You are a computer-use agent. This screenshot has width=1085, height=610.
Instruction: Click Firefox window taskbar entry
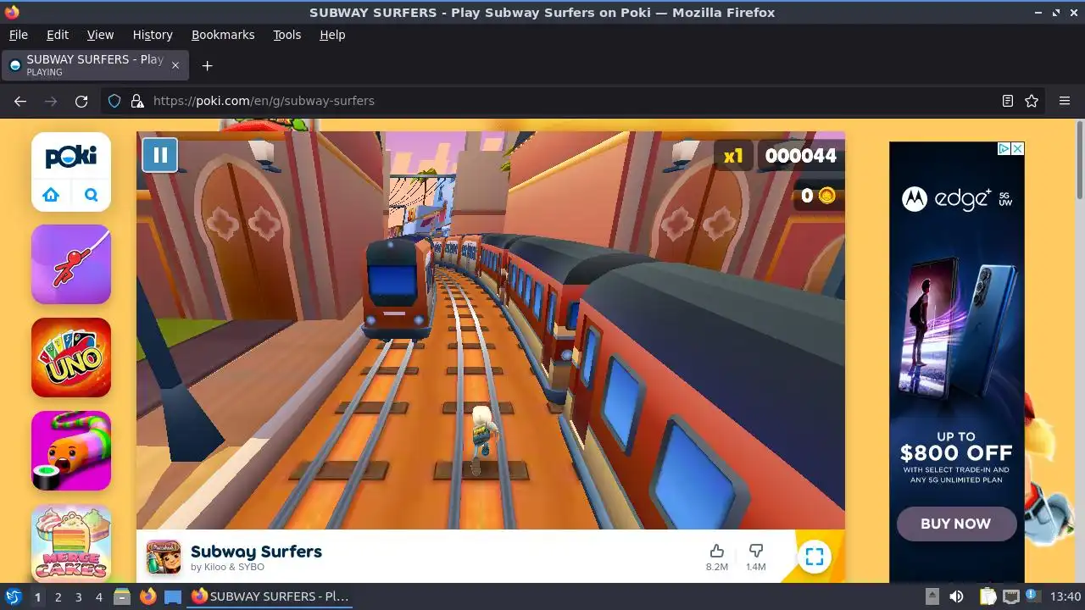click(271, 596)
